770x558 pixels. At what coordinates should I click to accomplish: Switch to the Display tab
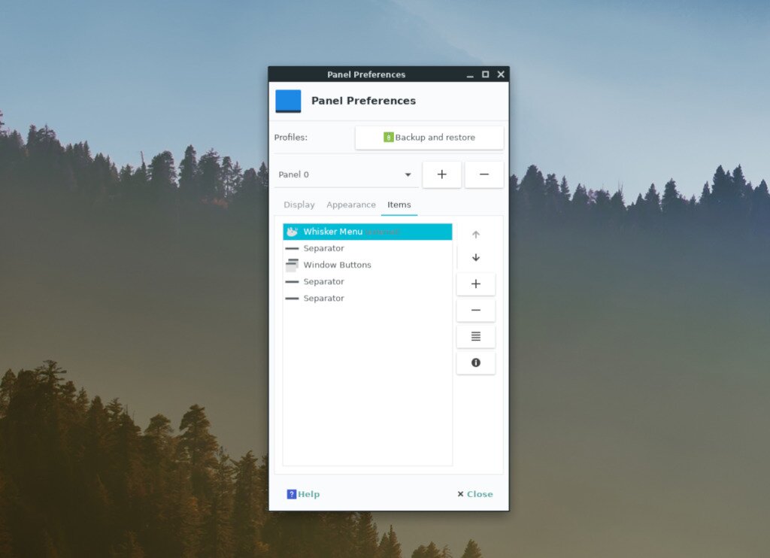[299, 204]
